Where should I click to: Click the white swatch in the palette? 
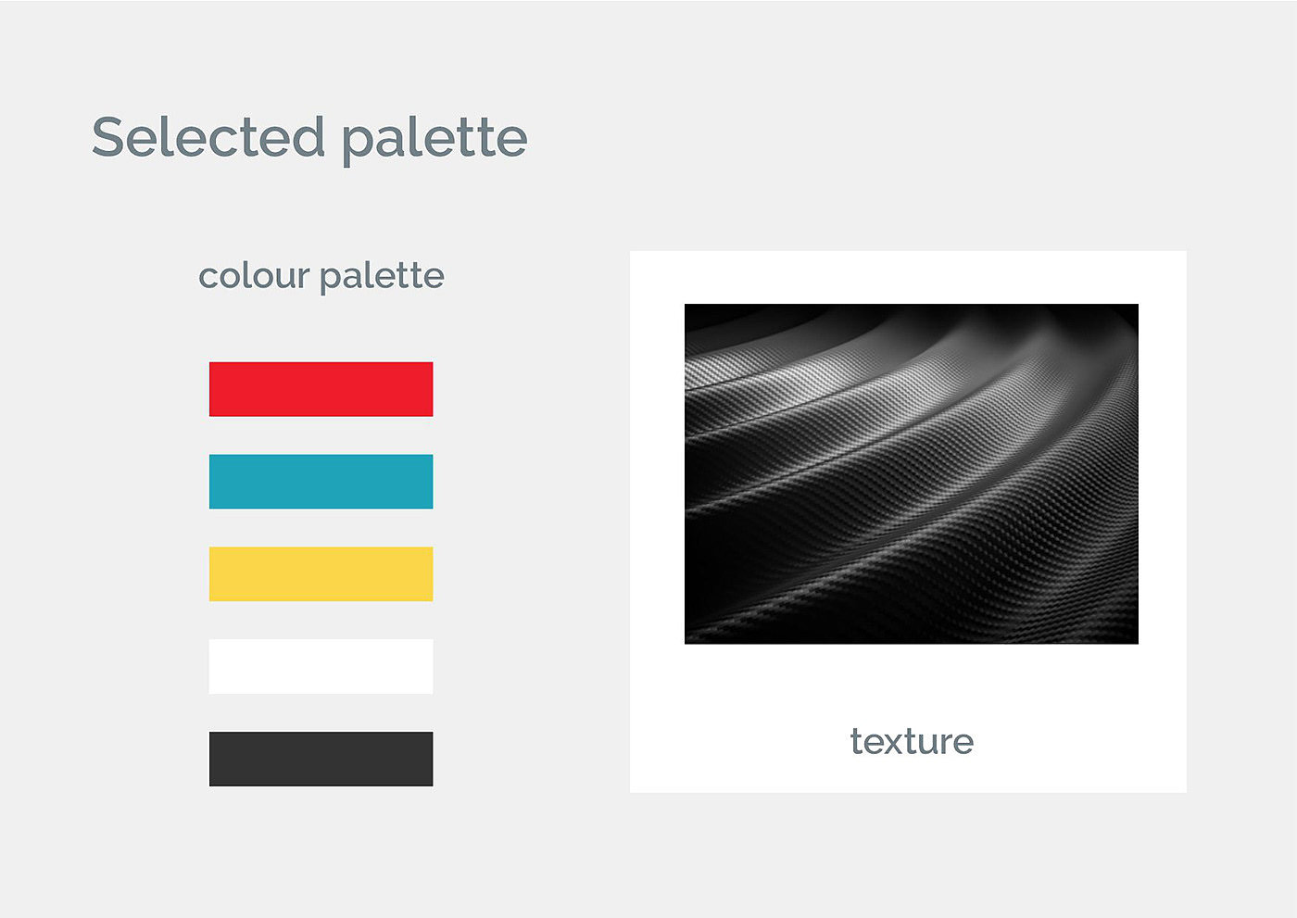click(x=321, y=666)
